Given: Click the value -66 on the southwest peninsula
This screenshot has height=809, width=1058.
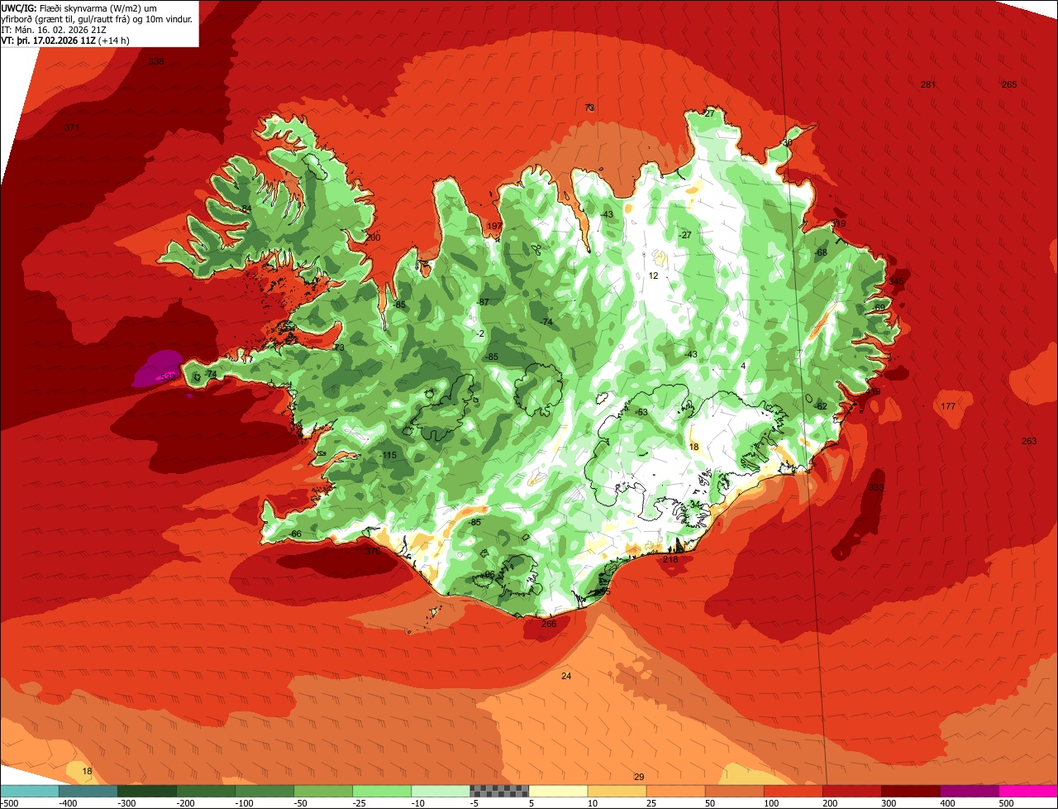Looking at the screenshot, I should (x=295, y=534).
